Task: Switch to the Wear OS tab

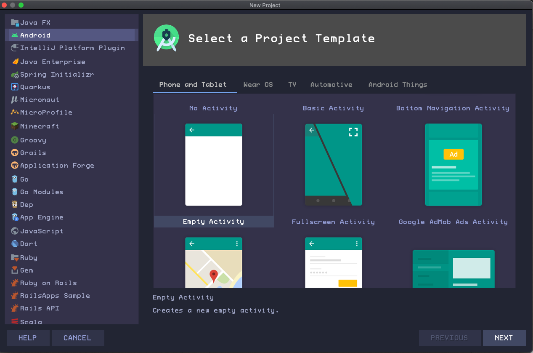Action: (258, 85)
